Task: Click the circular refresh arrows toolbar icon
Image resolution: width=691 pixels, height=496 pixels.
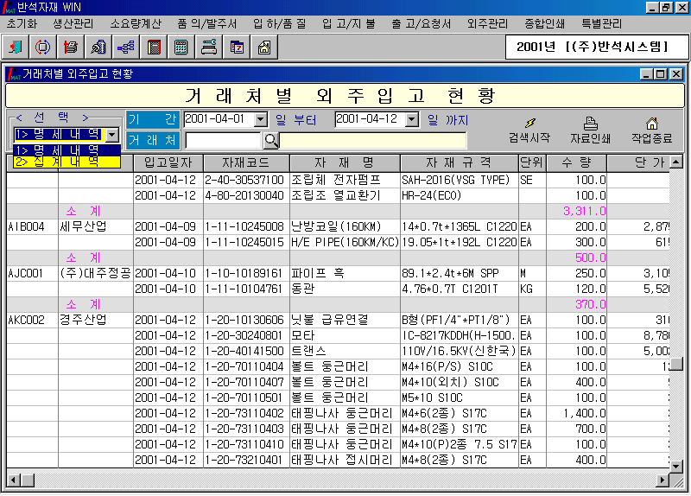Action: click(x=42, y=47)
